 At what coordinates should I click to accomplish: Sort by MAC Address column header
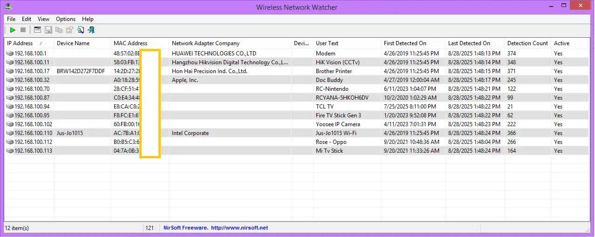[x=140, y=43]
